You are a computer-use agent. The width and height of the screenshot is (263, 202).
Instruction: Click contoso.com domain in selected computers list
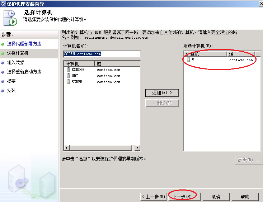pyautogui.click(x=241, y=60)
